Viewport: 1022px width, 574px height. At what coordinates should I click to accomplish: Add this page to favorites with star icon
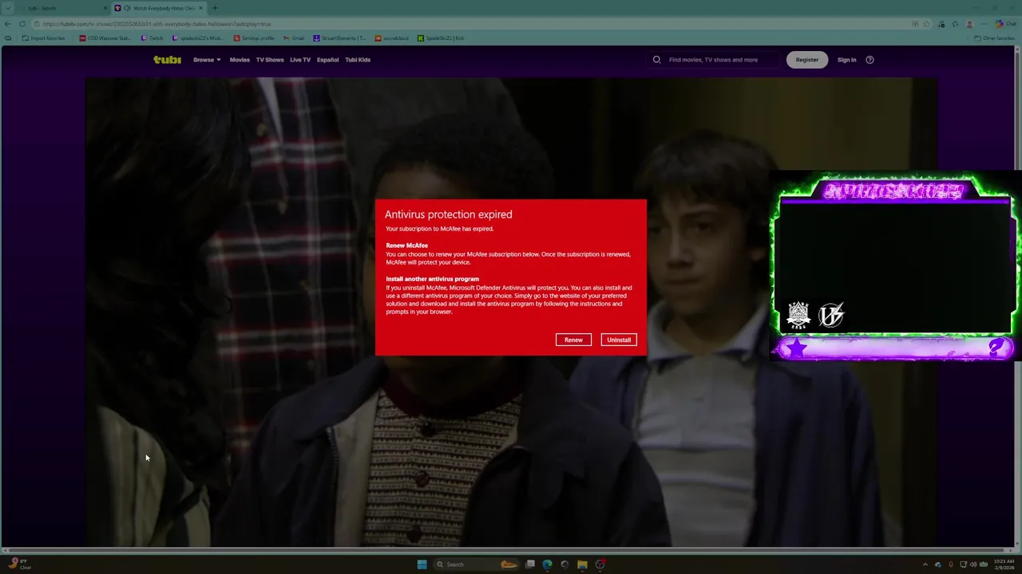[x=927, y=24]
